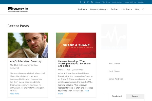
Task: Click the May 11, 2015 post date
Action: (64, 70)
